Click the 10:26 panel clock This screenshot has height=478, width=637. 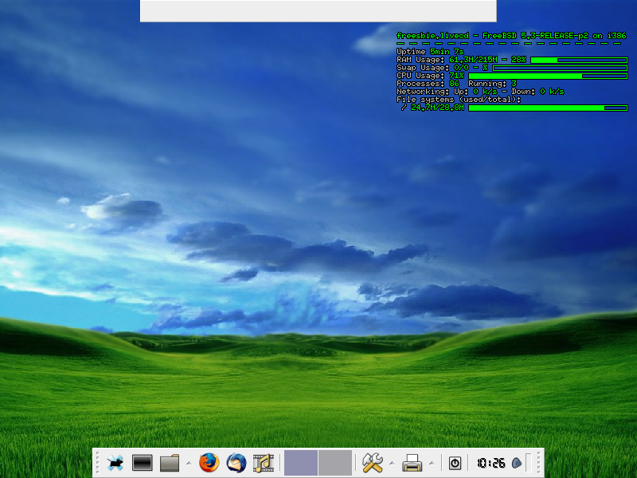(x=491, y=463)
